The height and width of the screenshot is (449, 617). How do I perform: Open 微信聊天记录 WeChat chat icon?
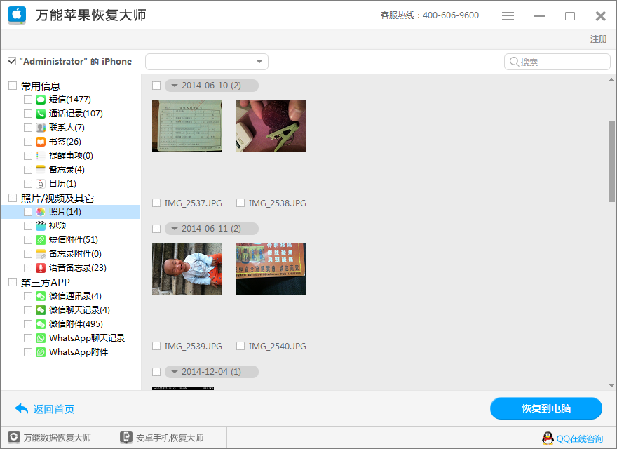coord(39,309)
